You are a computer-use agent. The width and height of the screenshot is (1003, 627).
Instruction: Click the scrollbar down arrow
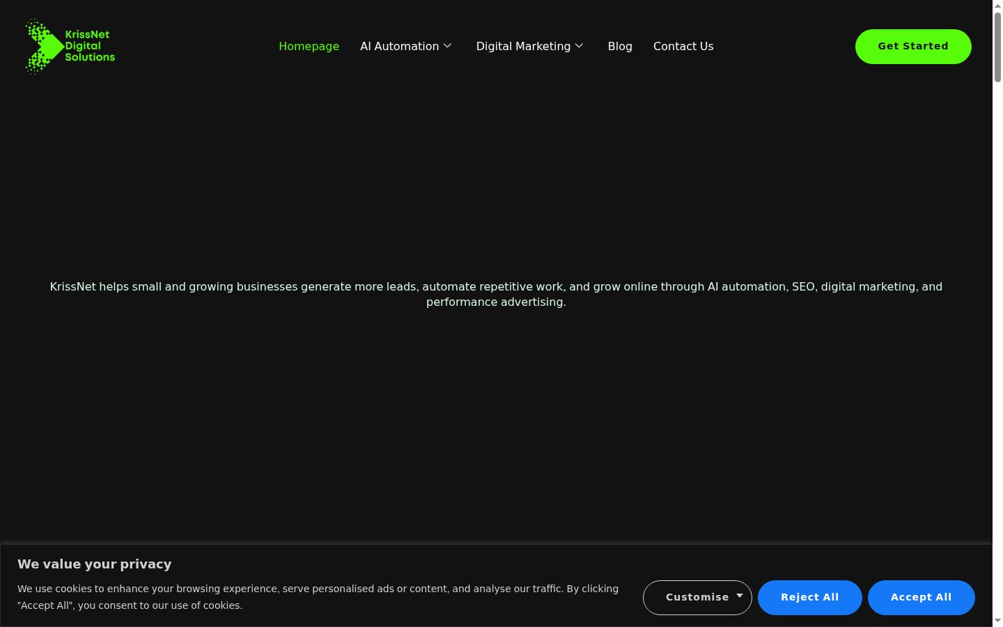[997, 621]
